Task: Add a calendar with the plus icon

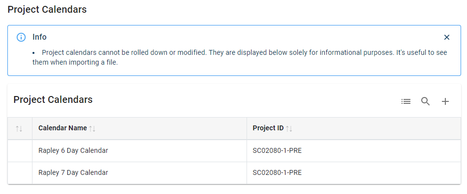Action: point(445,101)
